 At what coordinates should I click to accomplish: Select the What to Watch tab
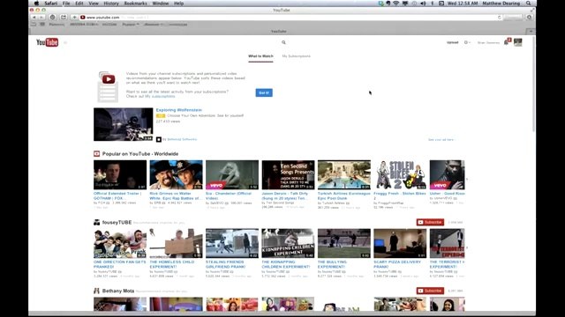pos(260,56)
